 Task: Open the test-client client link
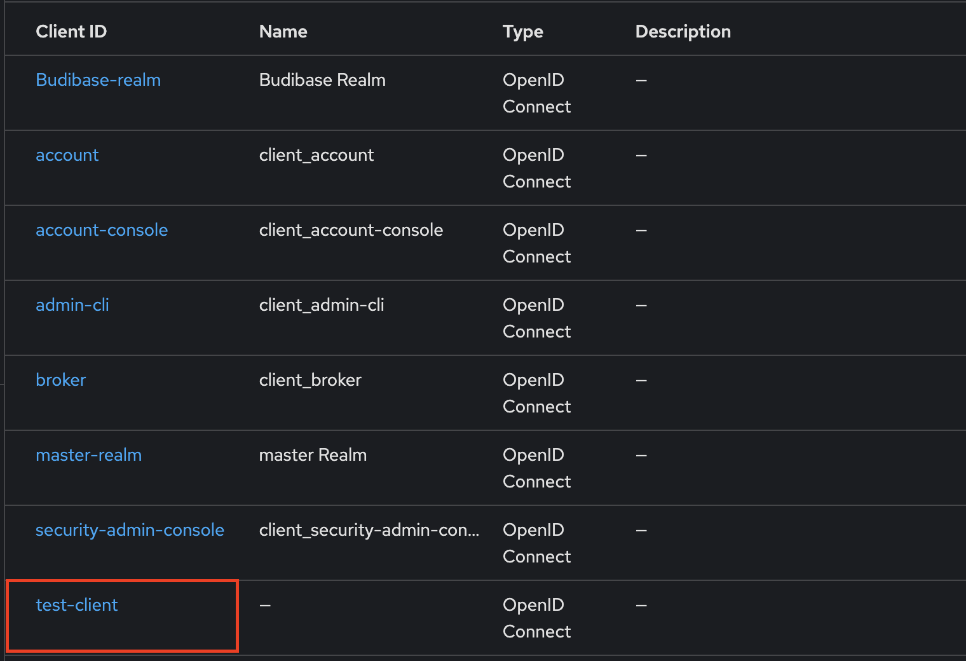(77, 605)
